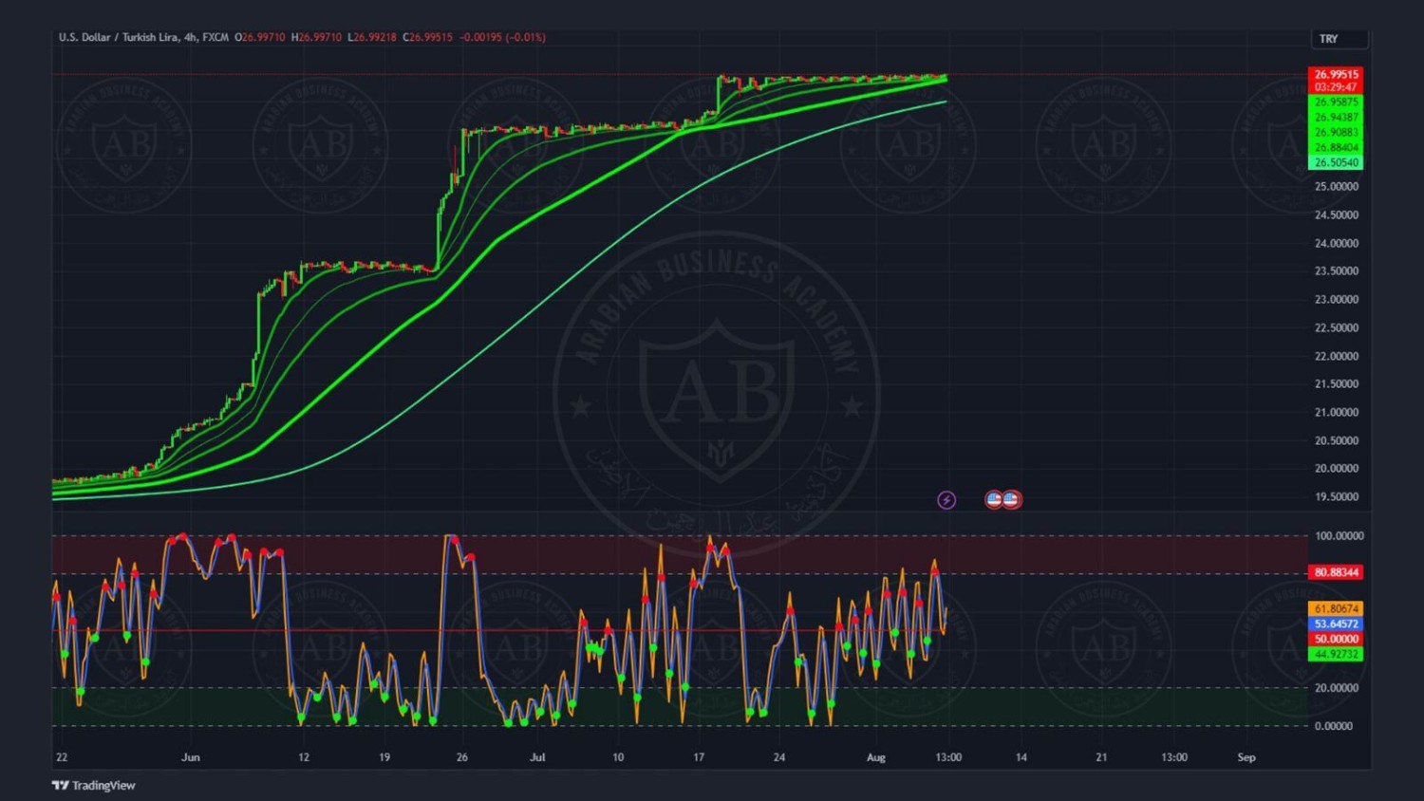Click the change value -0.00195 (-0.01%)
This screenshot has height=801, width=1424.
point(502,37)
